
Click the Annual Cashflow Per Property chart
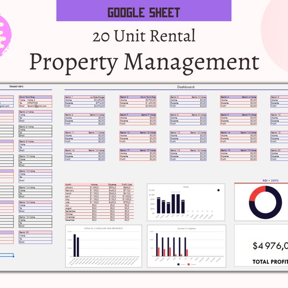coord(104,246)
